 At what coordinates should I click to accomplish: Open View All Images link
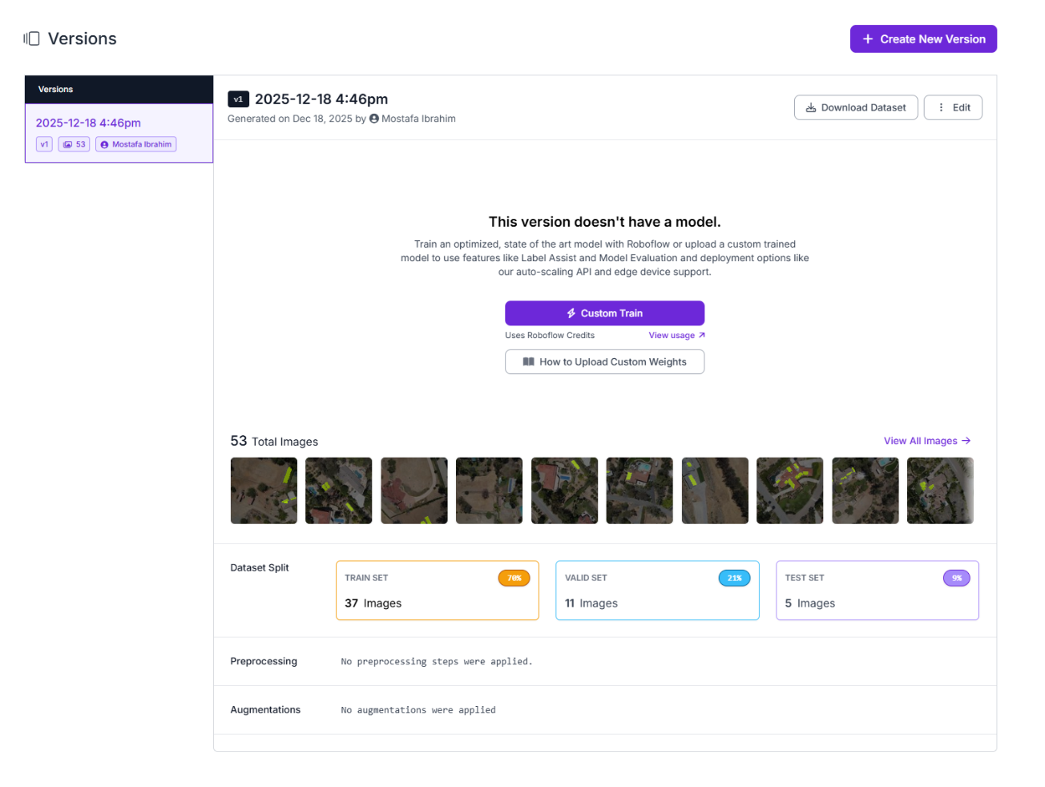click(x=927, y=441)
